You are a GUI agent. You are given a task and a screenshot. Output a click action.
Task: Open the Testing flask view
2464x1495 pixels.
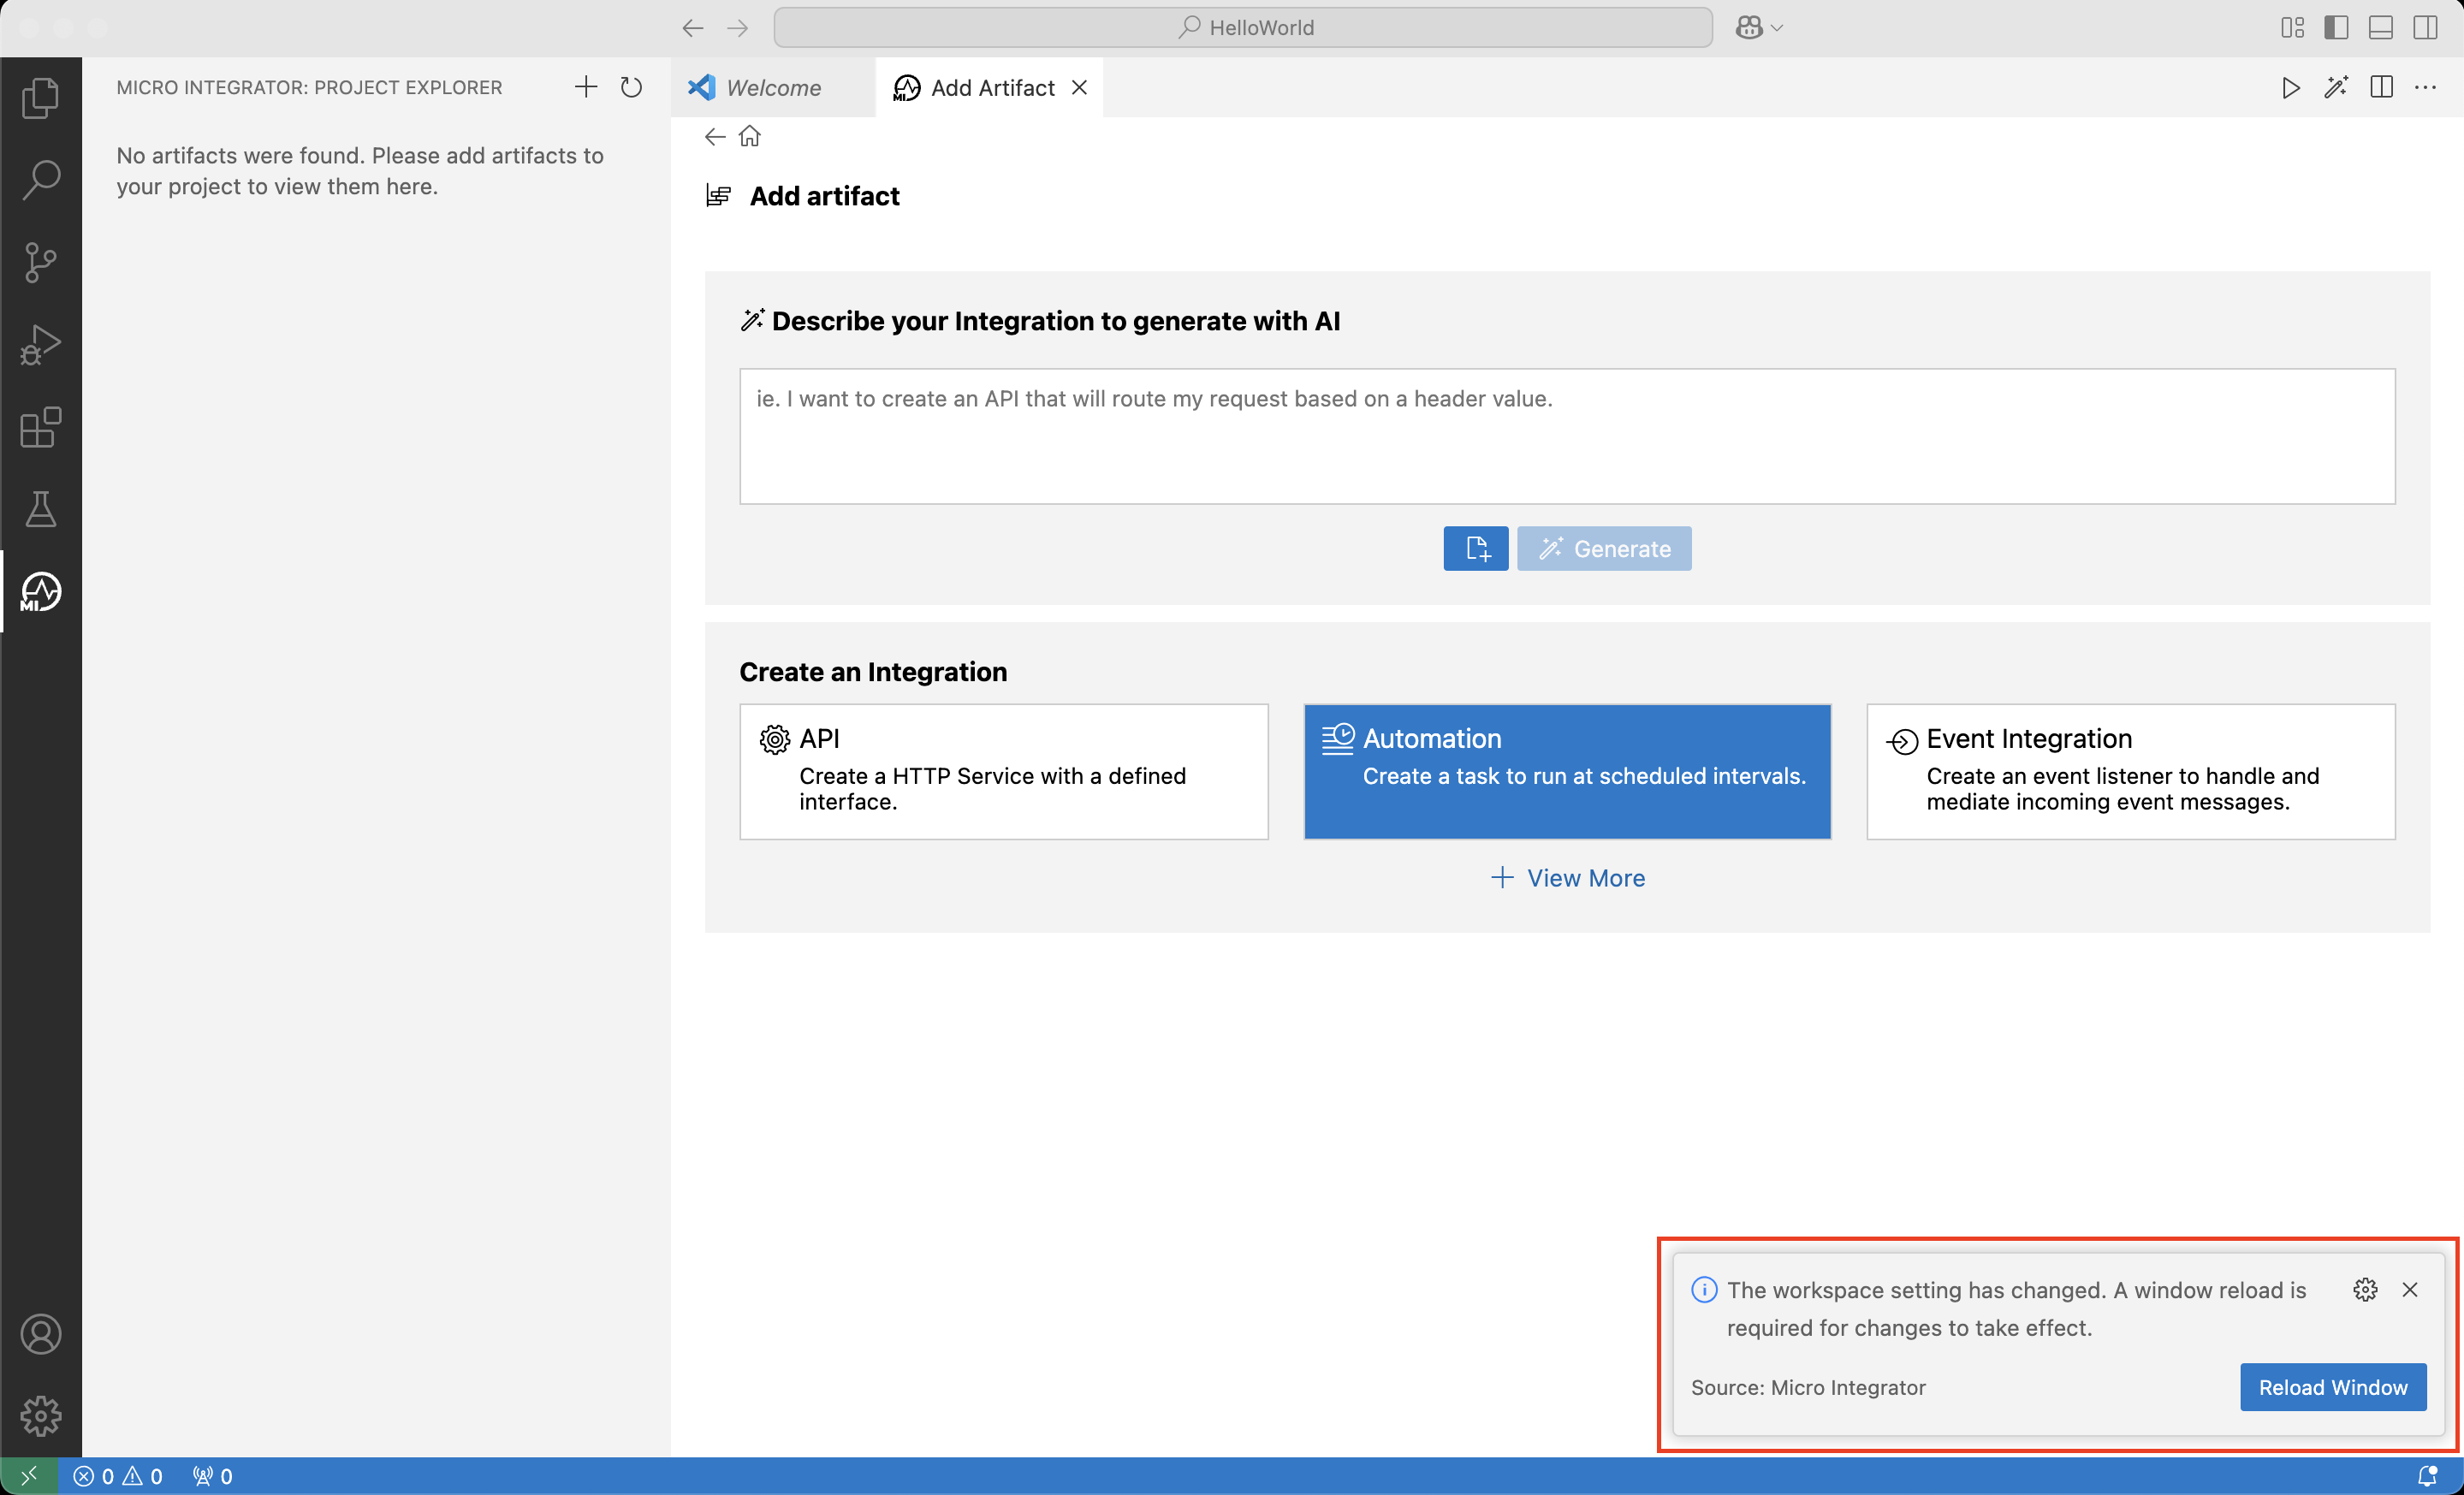[x=40, y=509]
